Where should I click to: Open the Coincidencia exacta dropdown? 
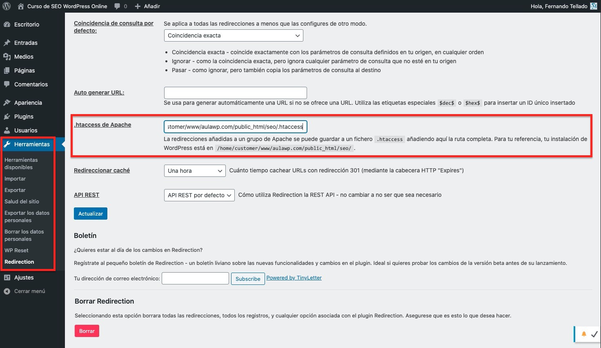[233, 35]
